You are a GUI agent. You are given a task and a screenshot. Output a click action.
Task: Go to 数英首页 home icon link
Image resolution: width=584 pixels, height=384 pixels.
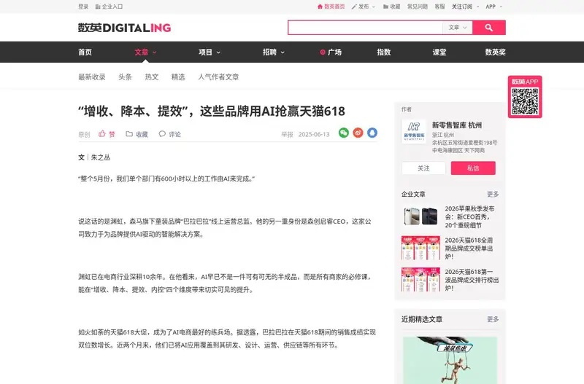click(x=331, y=7)
